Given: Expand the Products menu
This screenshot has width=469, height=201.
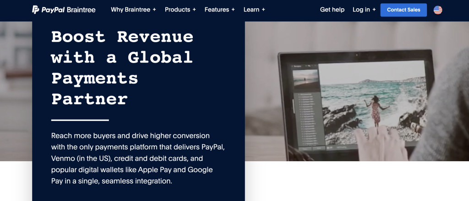Looking at the screenshot, I should [x=180, y=10].
